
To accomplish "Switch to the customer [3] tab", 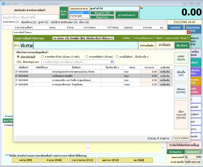I will pos(43,22).
